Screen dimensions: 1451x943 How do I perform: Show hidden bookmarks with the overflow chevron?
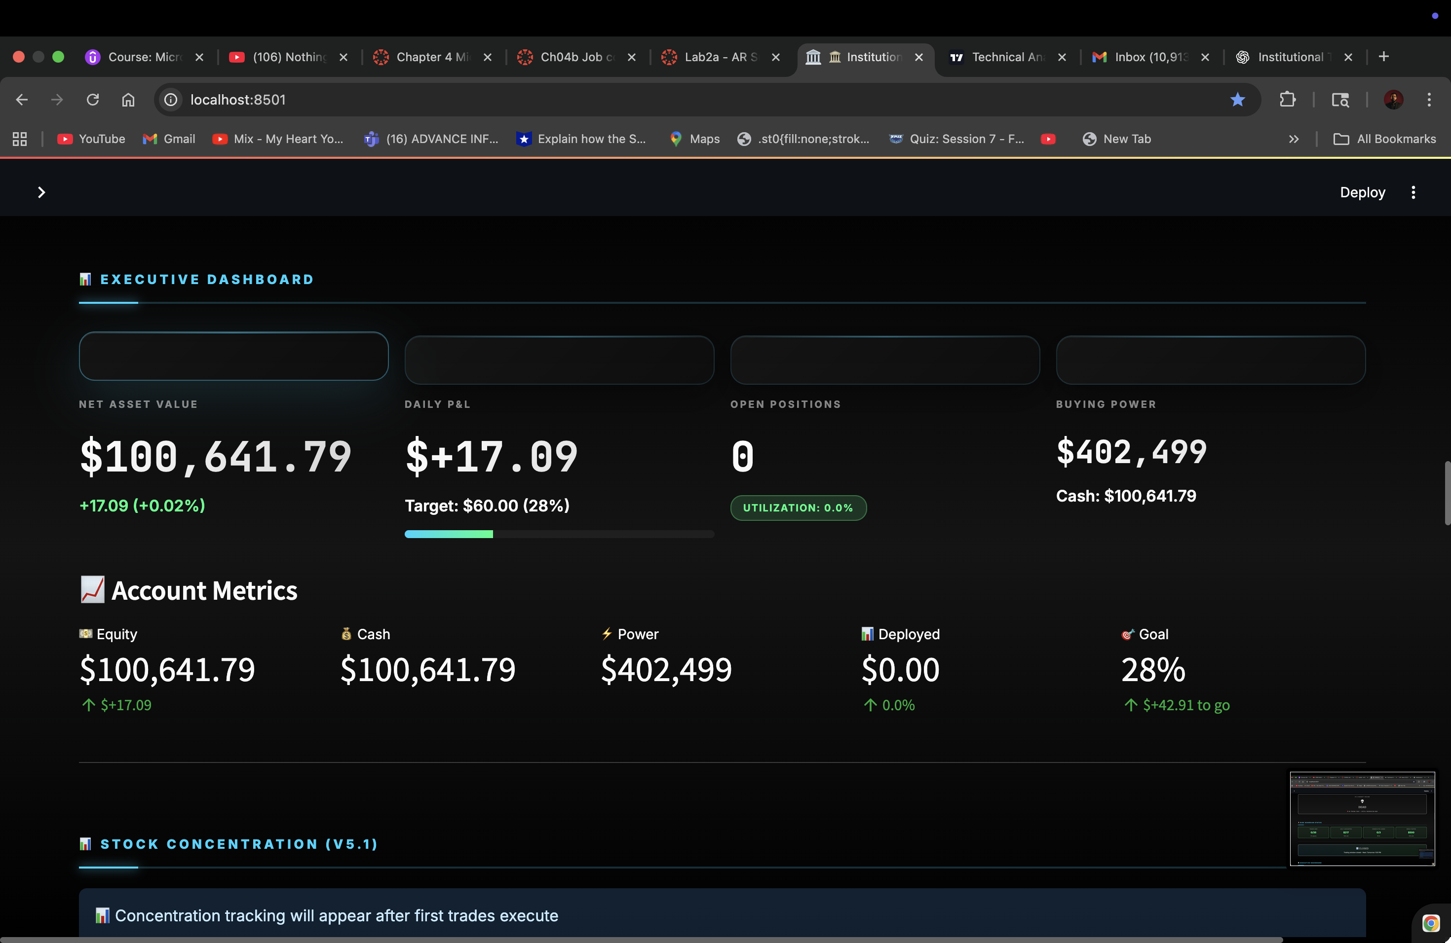coord(1294,139)
